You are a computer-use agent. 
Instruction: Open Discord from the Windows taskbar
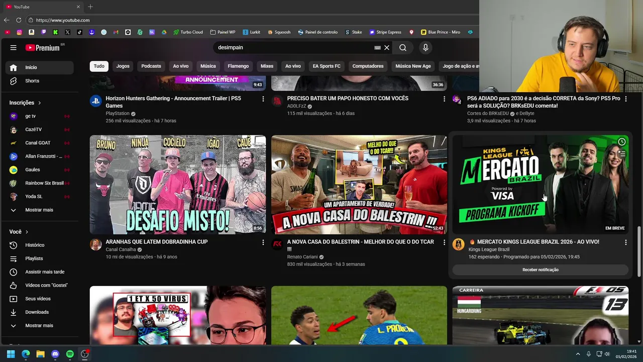[55, 354]
